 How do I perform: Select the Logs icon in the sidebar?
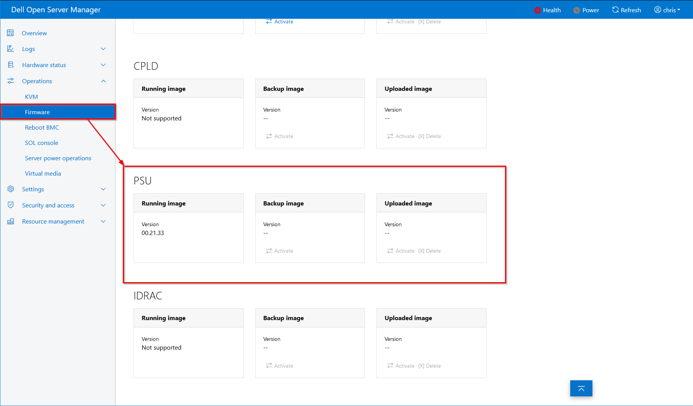[10, 49]
